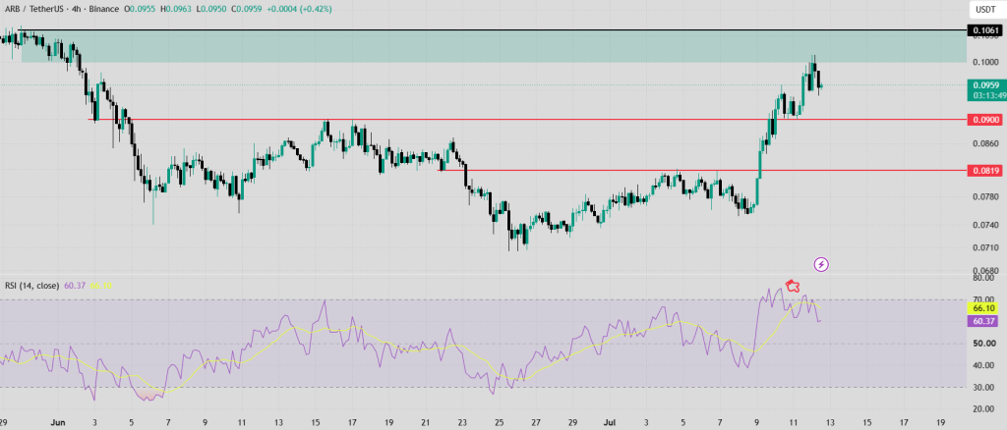Select the red 0.0900 price label
The width and height of the screenshot is (1007, 430).
point(985,120)
